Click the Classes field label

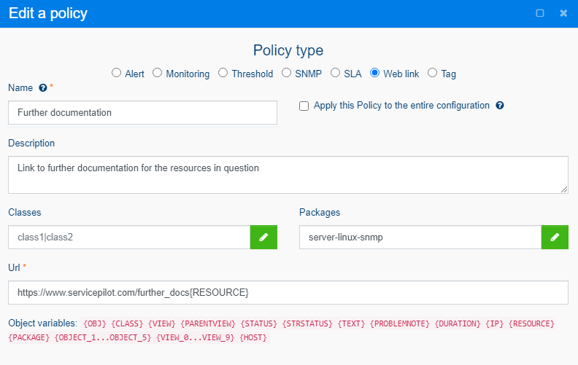(25, 213)
